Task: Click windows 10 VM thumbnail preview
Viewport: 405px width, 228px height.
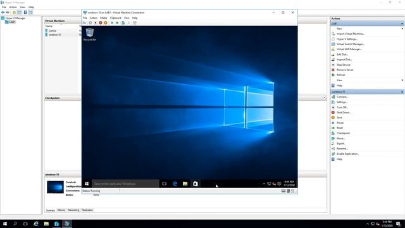Action: pos(55,187)
